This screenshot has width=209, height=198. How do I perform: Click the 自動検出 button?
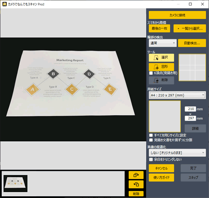click(192, 43)
